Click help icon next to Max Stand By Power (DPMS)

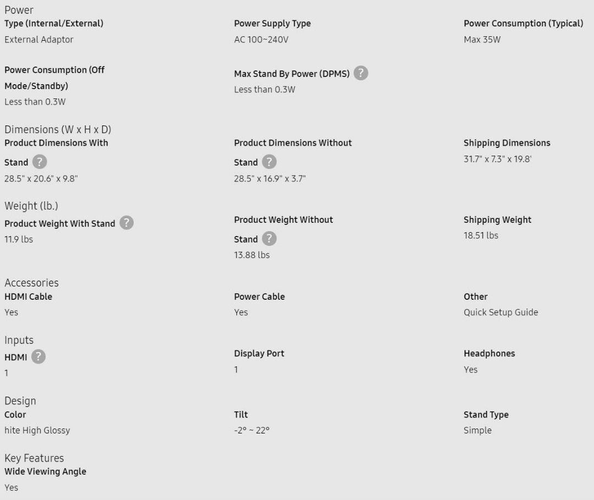[361, 73]
